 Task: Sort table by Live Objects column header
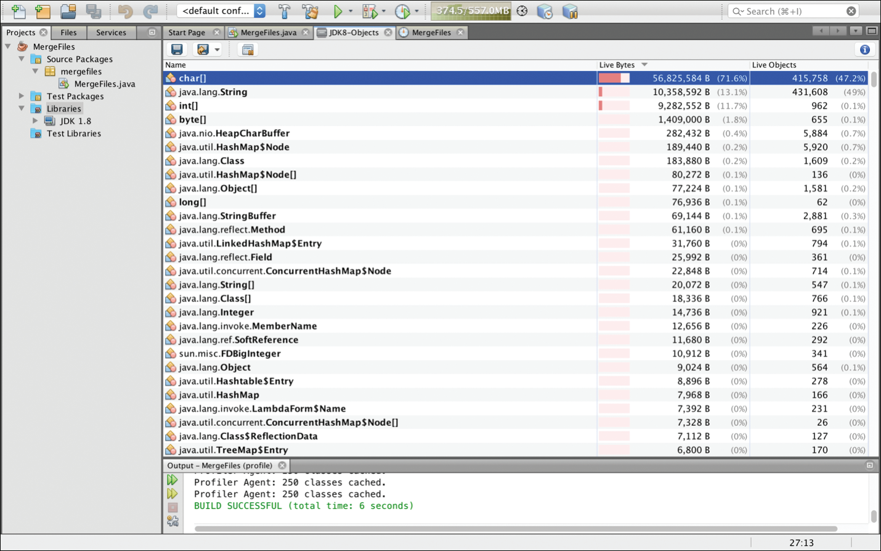774,65
